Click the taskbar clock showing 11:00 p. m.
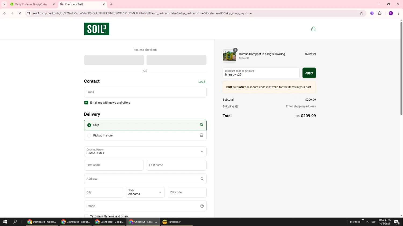 pos(384,222)
